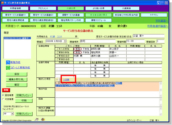Open 福祉用具パターン作成

pos(71,20)
